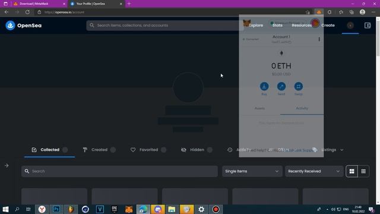Image resolution: width=380 pixels, height=214 pixels.
Task: Open the Windows Start menu
Action: [x=5, y=209]
